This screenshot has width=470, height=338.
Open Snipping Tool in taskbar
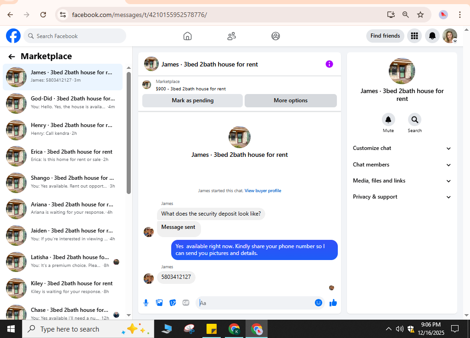pyautogui.click(x=190, y=329)
